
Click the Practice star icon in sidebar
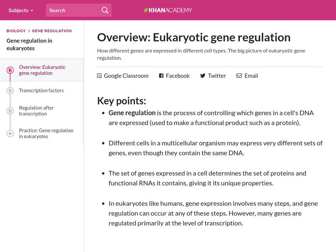tap(10, 134)
